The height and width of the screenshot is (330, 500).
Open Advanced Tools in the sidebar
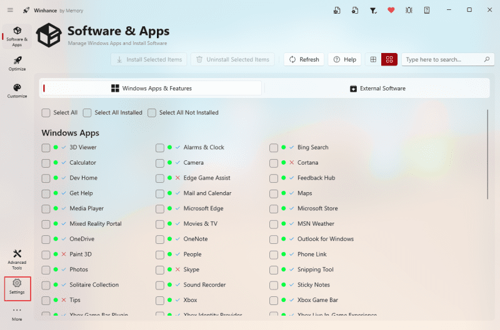17,260
